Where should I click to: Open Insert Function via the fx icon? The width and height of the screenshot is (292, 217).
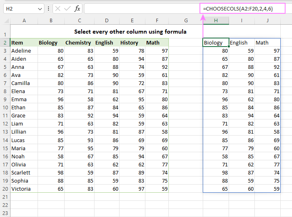pos(77,9)
